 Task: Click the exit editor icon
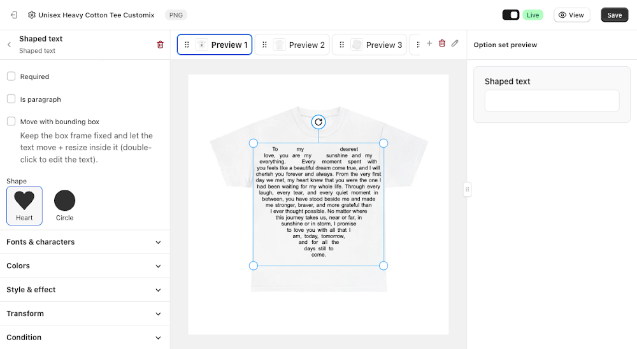tap(14, 15)
